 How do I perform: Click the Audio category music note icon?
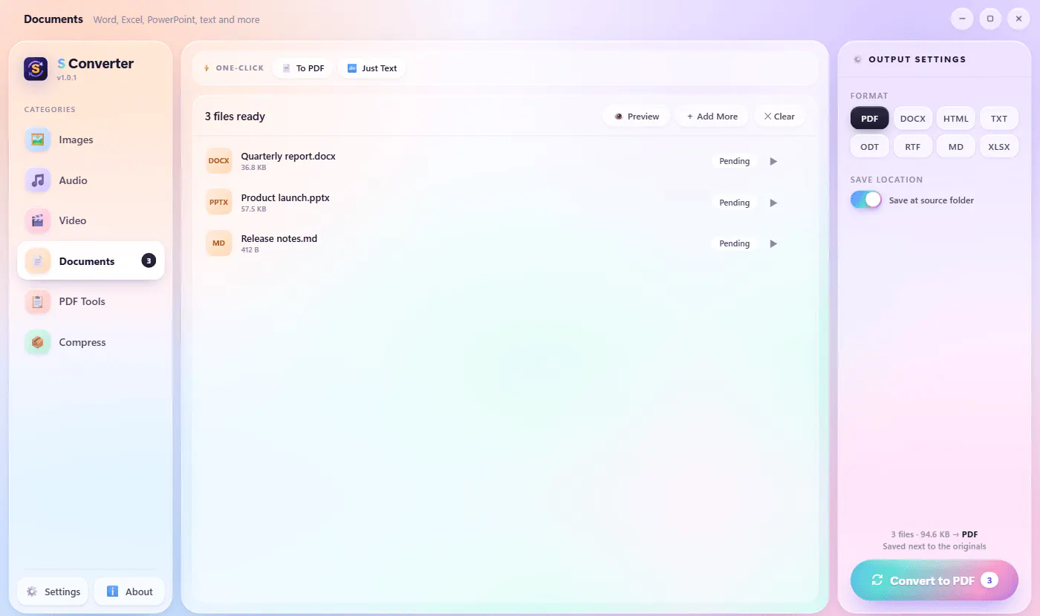[38, 180]
